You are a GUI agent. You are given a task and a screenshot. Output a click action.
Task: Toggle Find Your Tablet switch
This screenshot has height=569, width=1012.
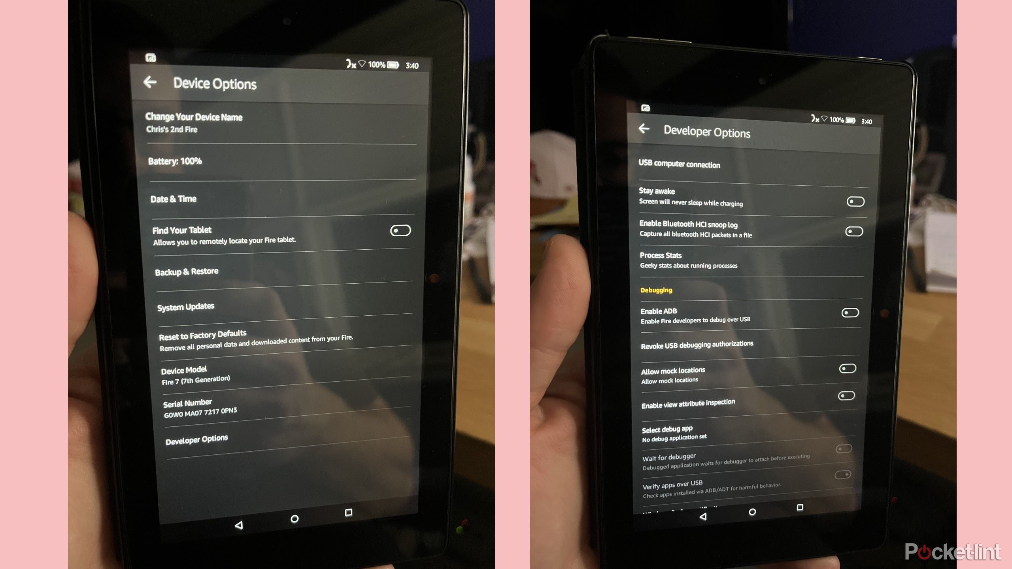click(401, 230)
